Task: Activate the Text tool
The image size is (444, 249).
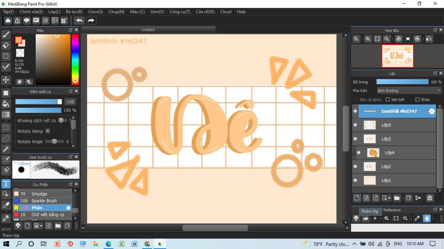Action: click(x=6, y=184)
